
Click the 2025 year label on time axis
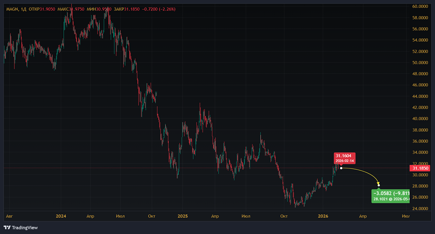(x=183, y=216)
